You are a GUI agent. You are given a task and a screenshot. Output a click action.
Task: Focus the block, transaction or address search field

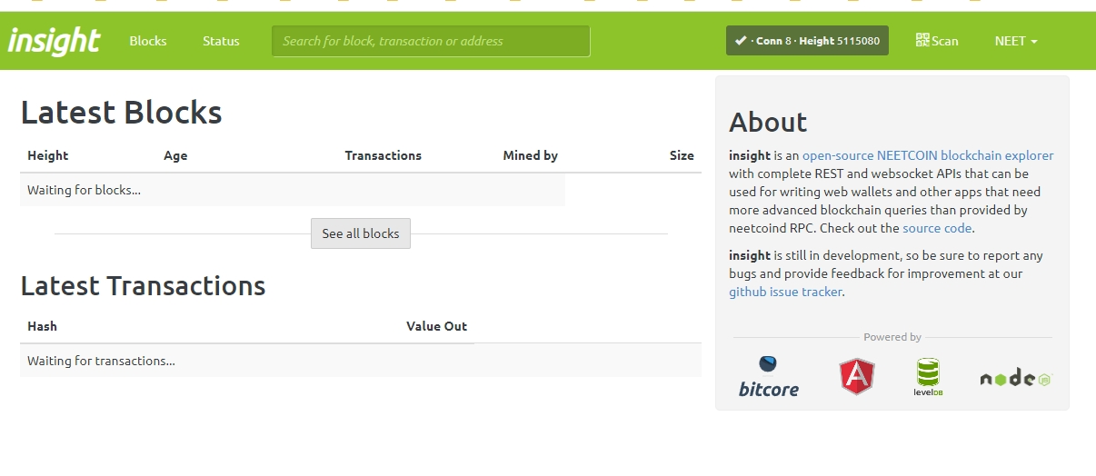tap(431, 41)
